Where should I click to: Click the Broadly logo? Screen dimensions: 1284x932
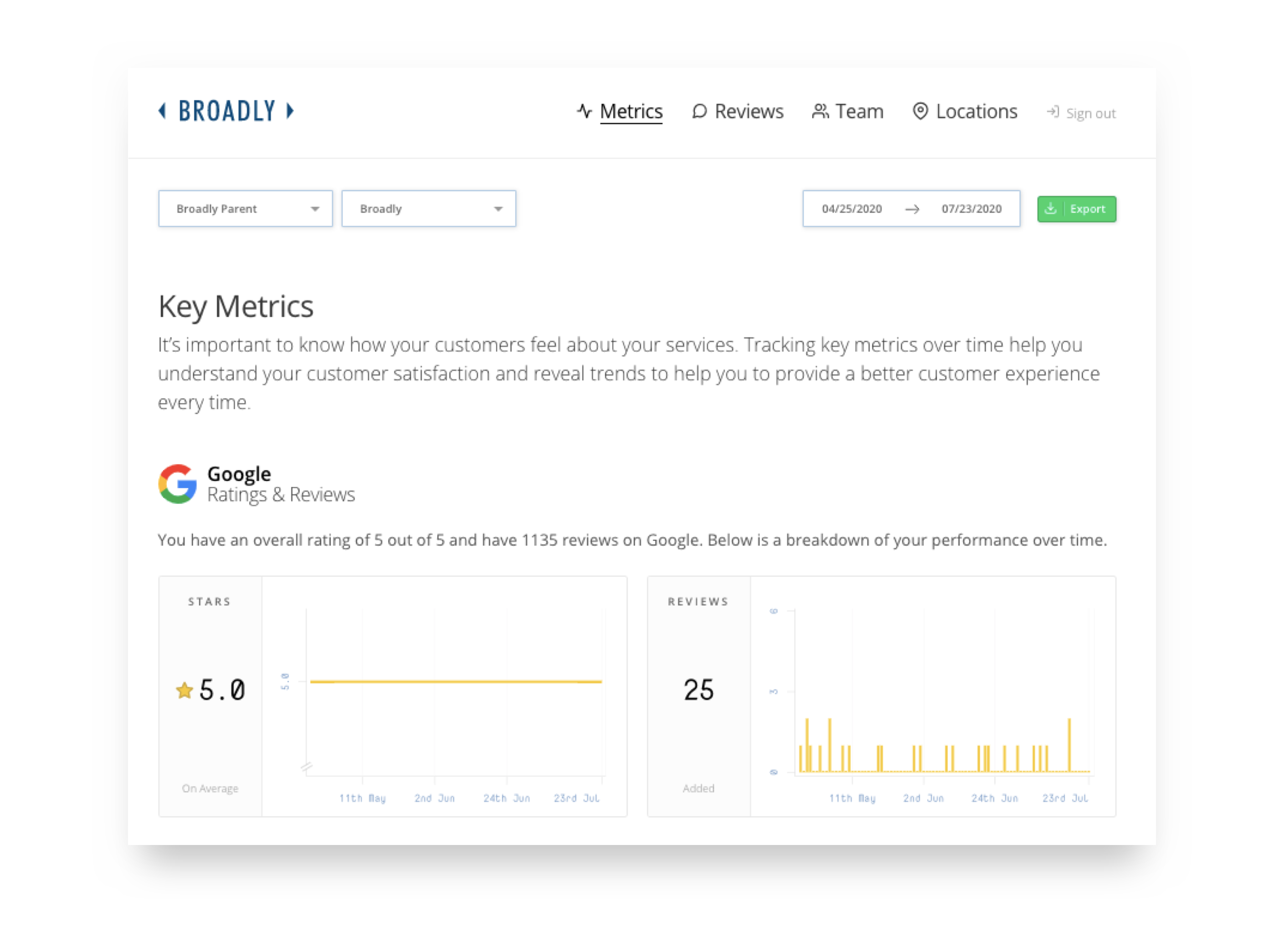(226, 111)
